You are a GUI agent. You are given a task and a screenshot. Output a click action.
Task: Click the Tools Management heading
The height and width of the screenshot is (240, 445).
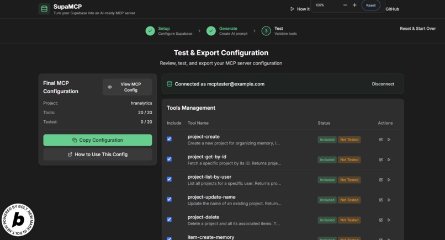(191, 108)
